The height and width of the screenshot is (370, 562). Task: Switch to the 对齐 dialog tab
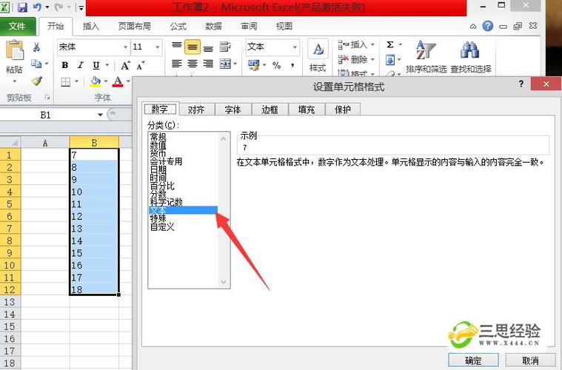(196, 110)
